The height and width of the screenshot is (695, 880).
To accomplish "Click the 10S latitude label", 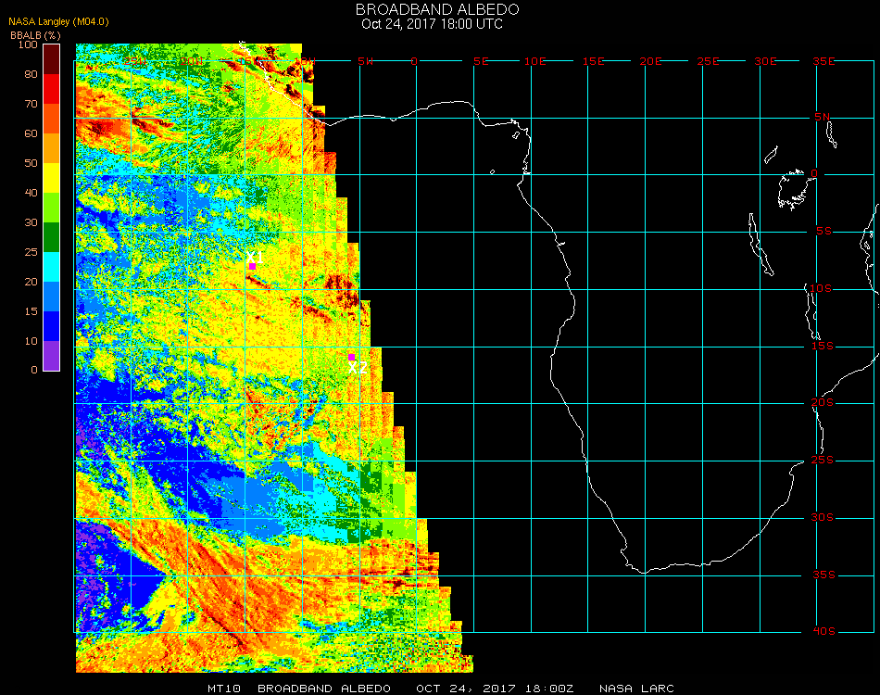I will 821,288.
